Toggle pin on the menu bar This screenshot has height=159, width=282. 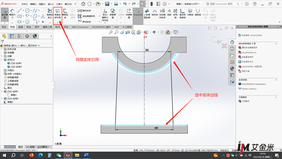pyautogui.click(x=75, y=4)
